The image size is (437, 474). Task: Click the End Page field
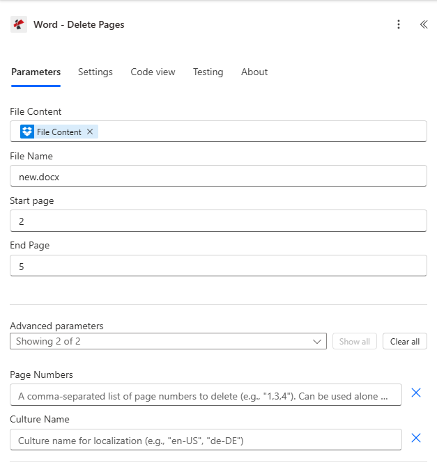click(219, 266)
